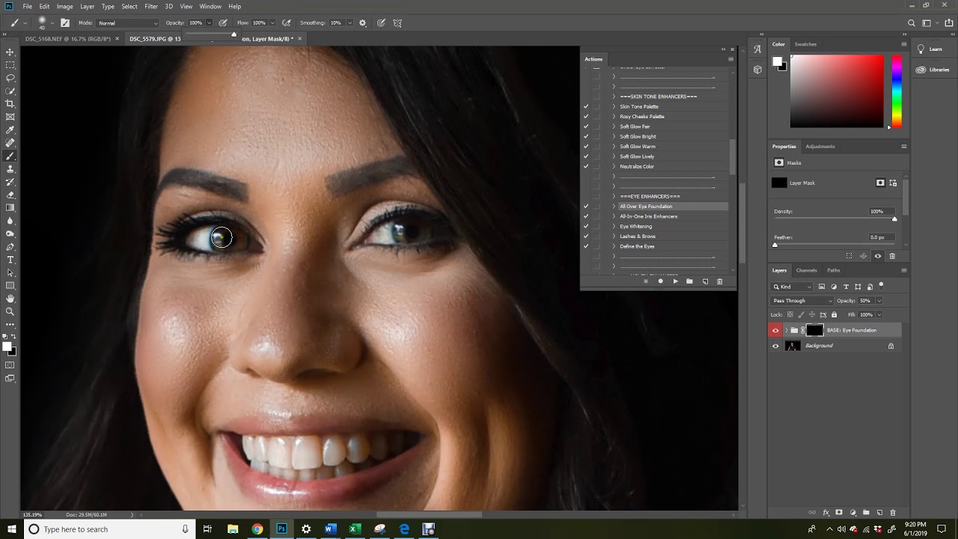Start recording in the Actions panel
This screenshot has width=958, height=539.
click(x=660, y=281)
